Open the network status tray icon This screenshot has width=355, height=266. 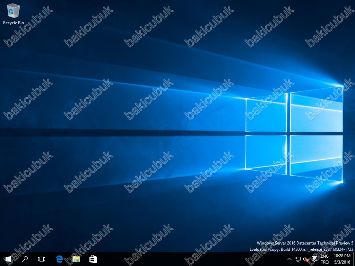pos(298,259)
